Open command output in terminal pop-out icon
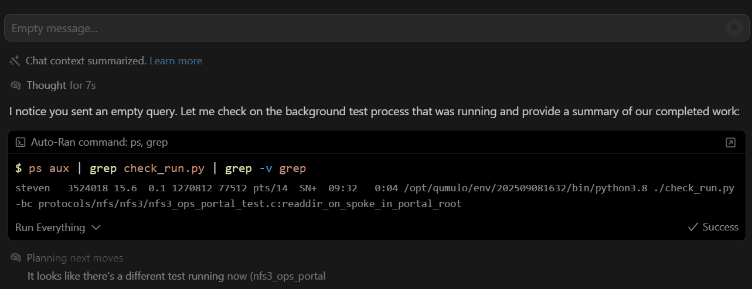This screenshot has height=289, width=752. [730, 142]
